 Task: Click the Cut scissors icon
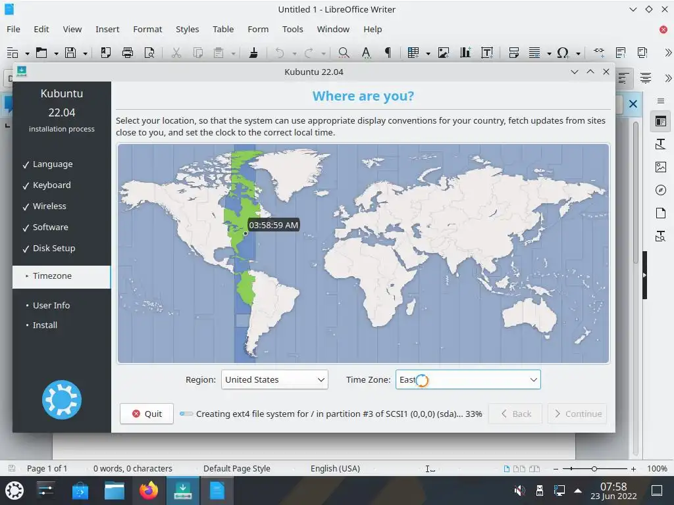pyautogui.click(x=176, y=53)
